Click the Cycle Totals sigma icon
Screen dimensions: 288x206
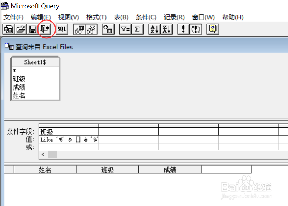click(137, 29)
